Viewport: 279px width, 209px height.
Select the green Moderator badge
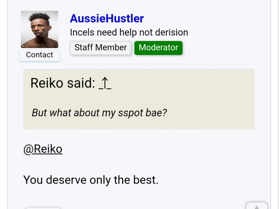coord(158,48)
